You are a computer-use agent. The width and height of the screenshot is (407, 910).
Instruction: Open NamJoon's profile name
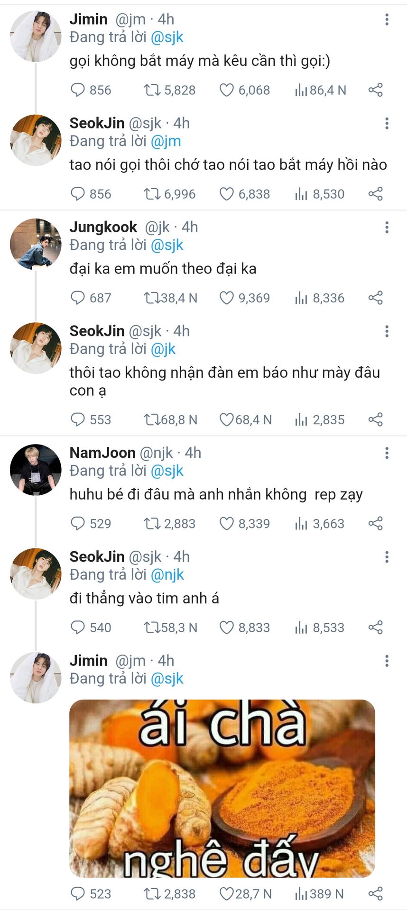pos(102,453)
